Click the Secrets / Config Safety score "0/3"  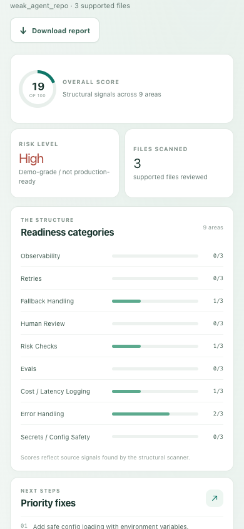pos(218,437)
